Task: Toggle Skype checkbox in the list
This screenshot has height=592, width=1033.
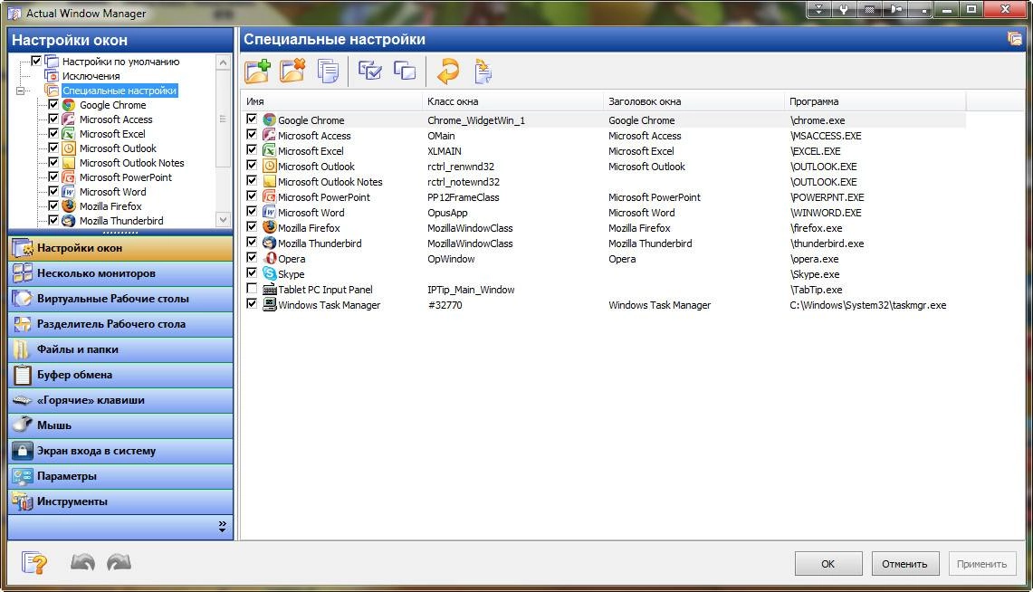Action: [x=252, y=272]
